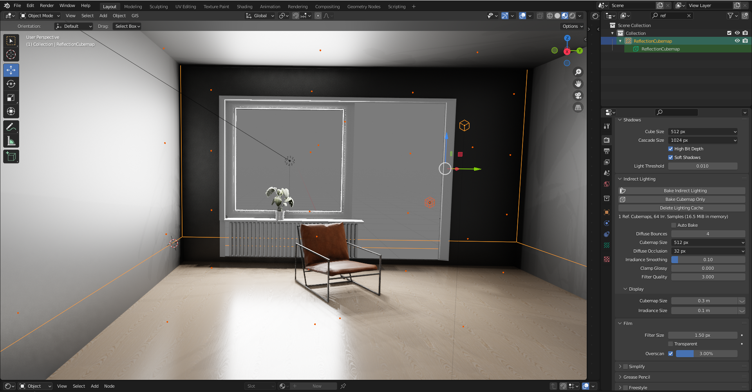Open Cube Size dropdown

tap(703, 132)
